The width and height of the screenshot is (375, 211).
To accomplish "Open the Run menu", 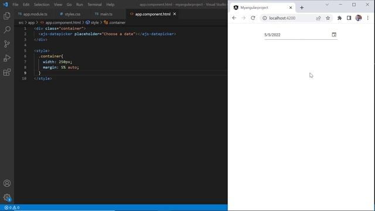I will (80, 5).
